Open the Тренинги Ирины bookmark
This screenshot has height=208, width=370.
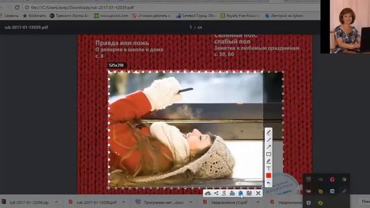69,16
